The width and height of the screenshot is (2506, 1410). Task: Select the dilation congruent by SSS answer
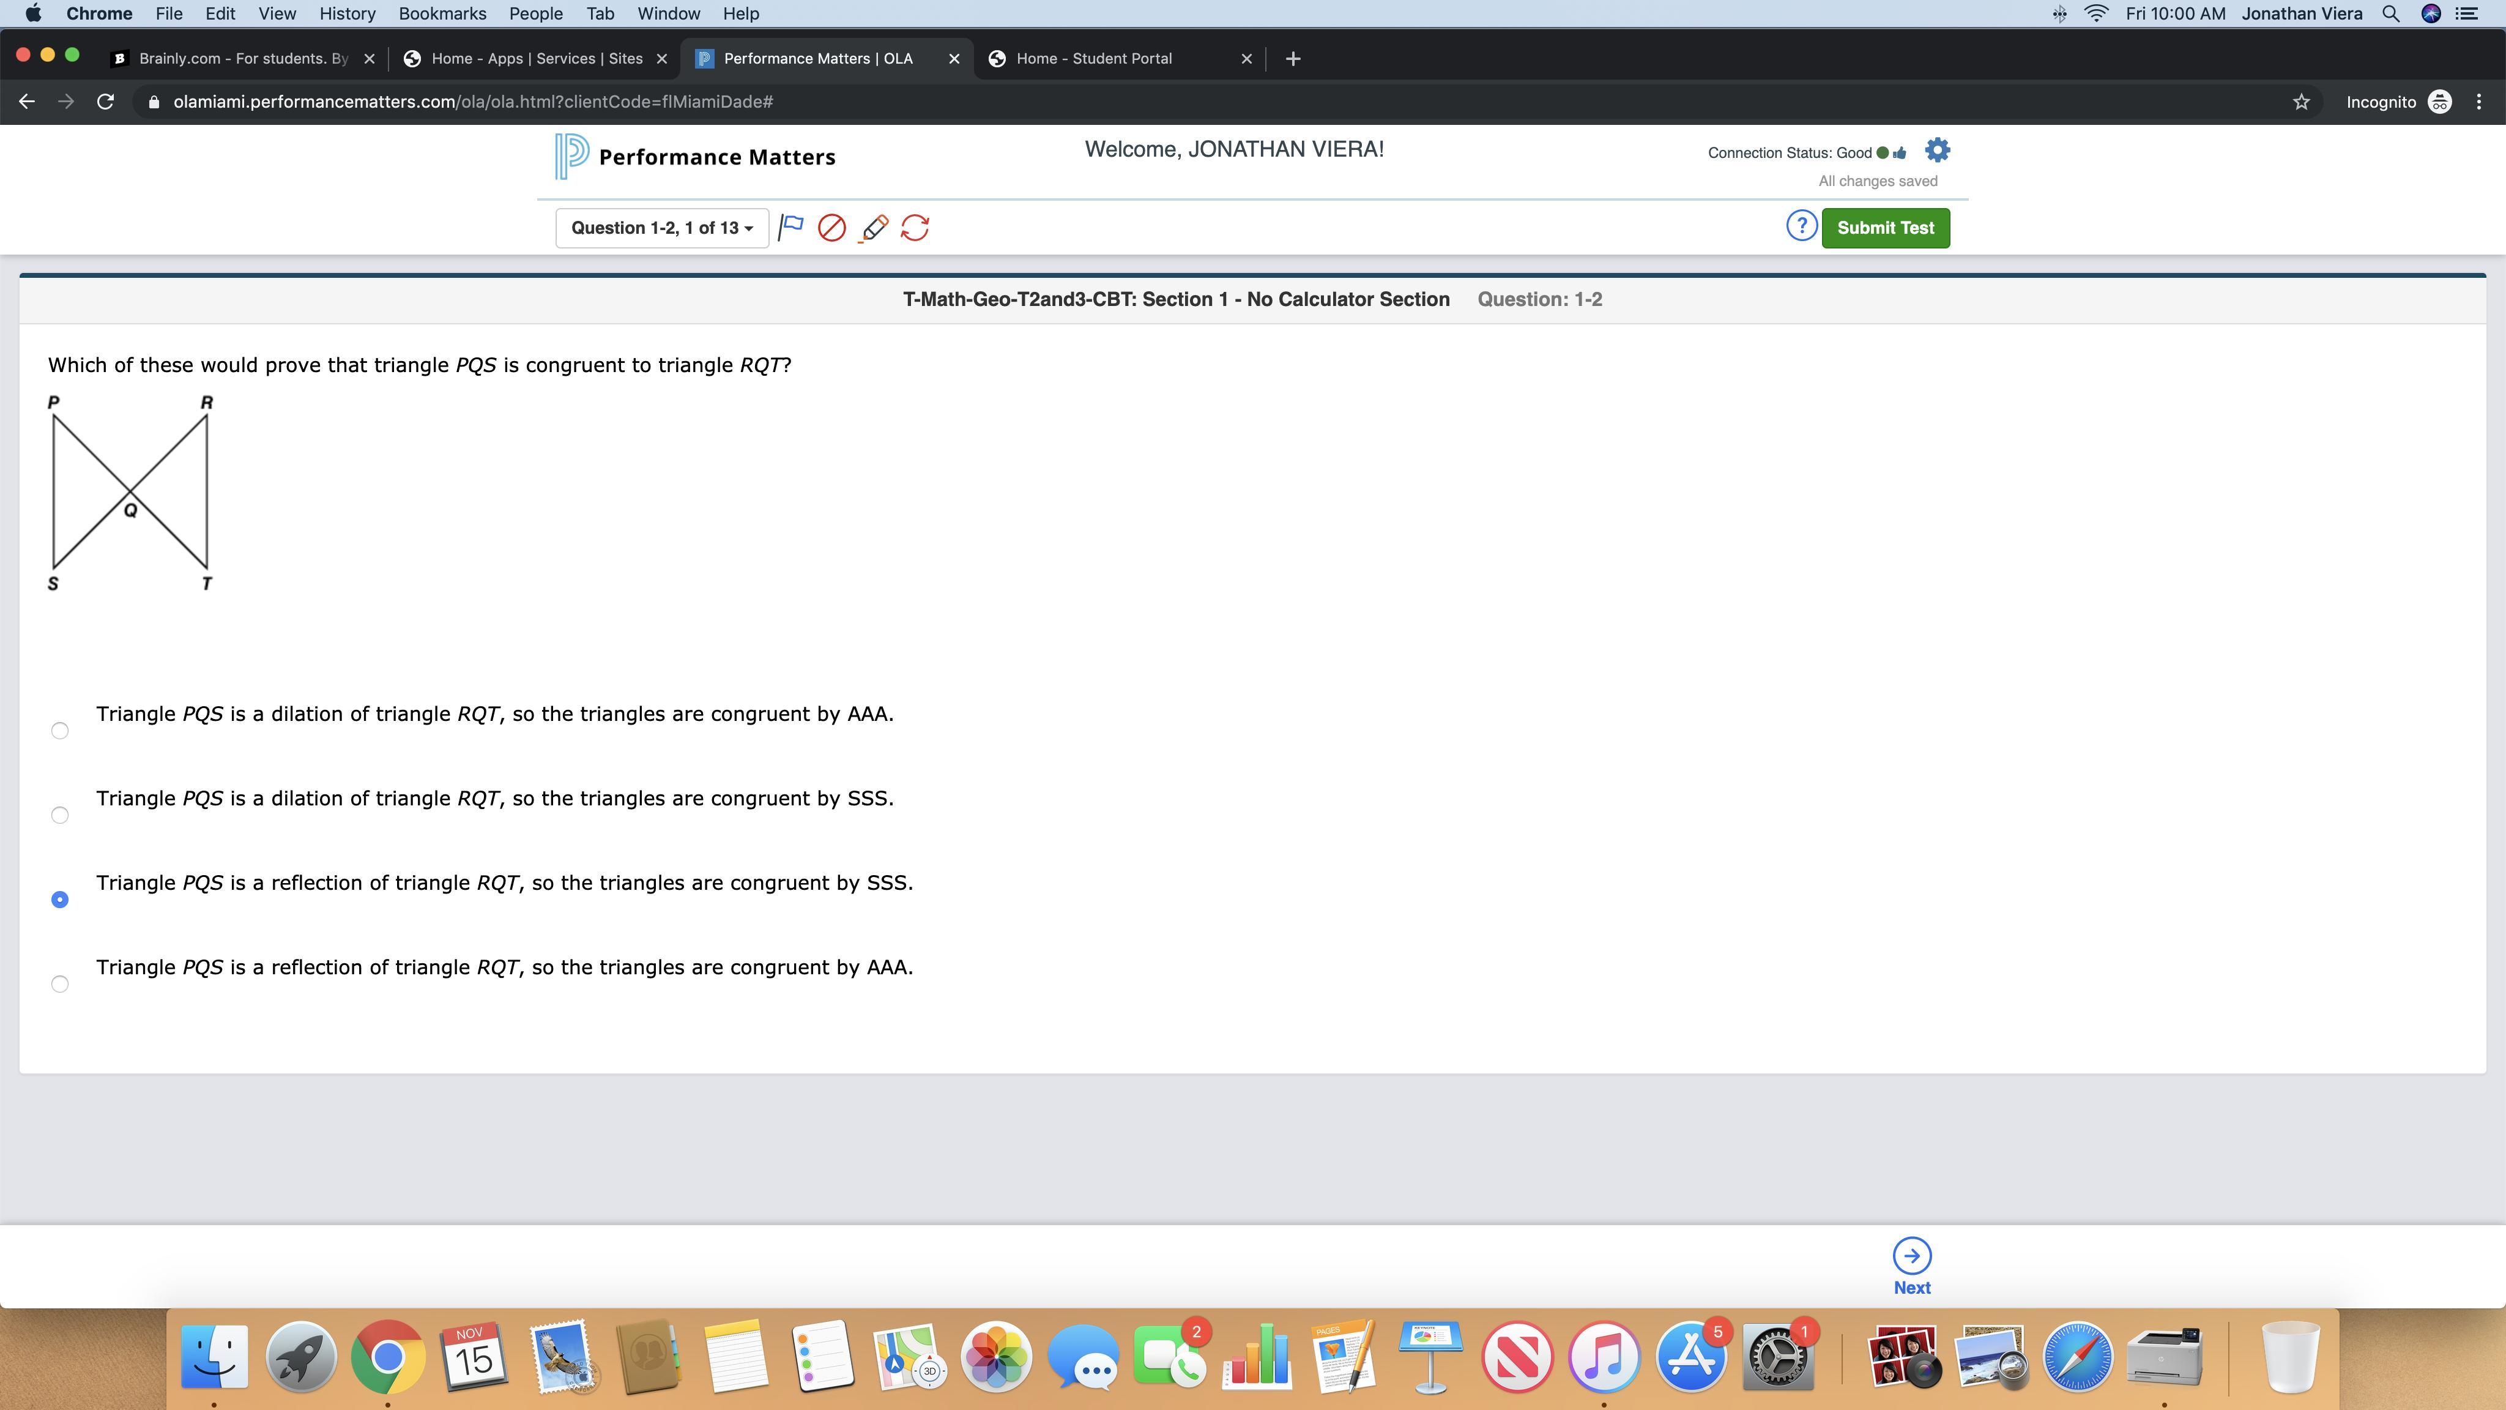click(x=59, y=815)
